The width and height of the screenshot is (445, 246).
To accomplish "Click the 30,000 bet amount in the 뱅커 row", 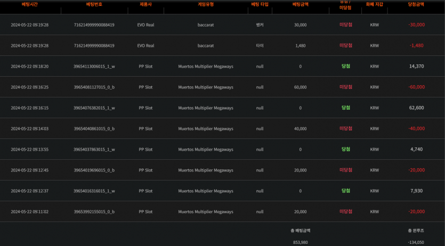I will tap(300, 25).
